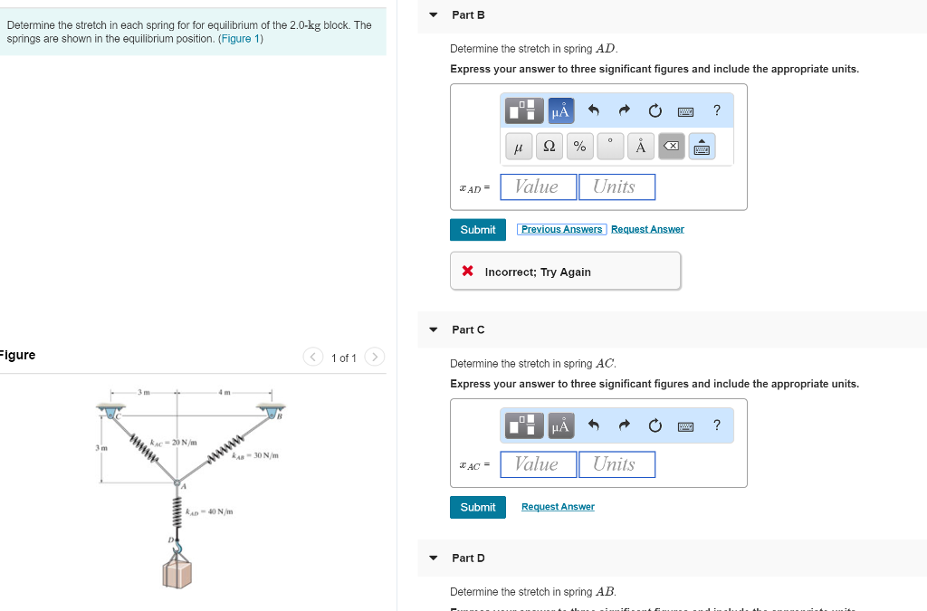Click the Units input field for Part C

pyautogui.click(x=616, y=463)
